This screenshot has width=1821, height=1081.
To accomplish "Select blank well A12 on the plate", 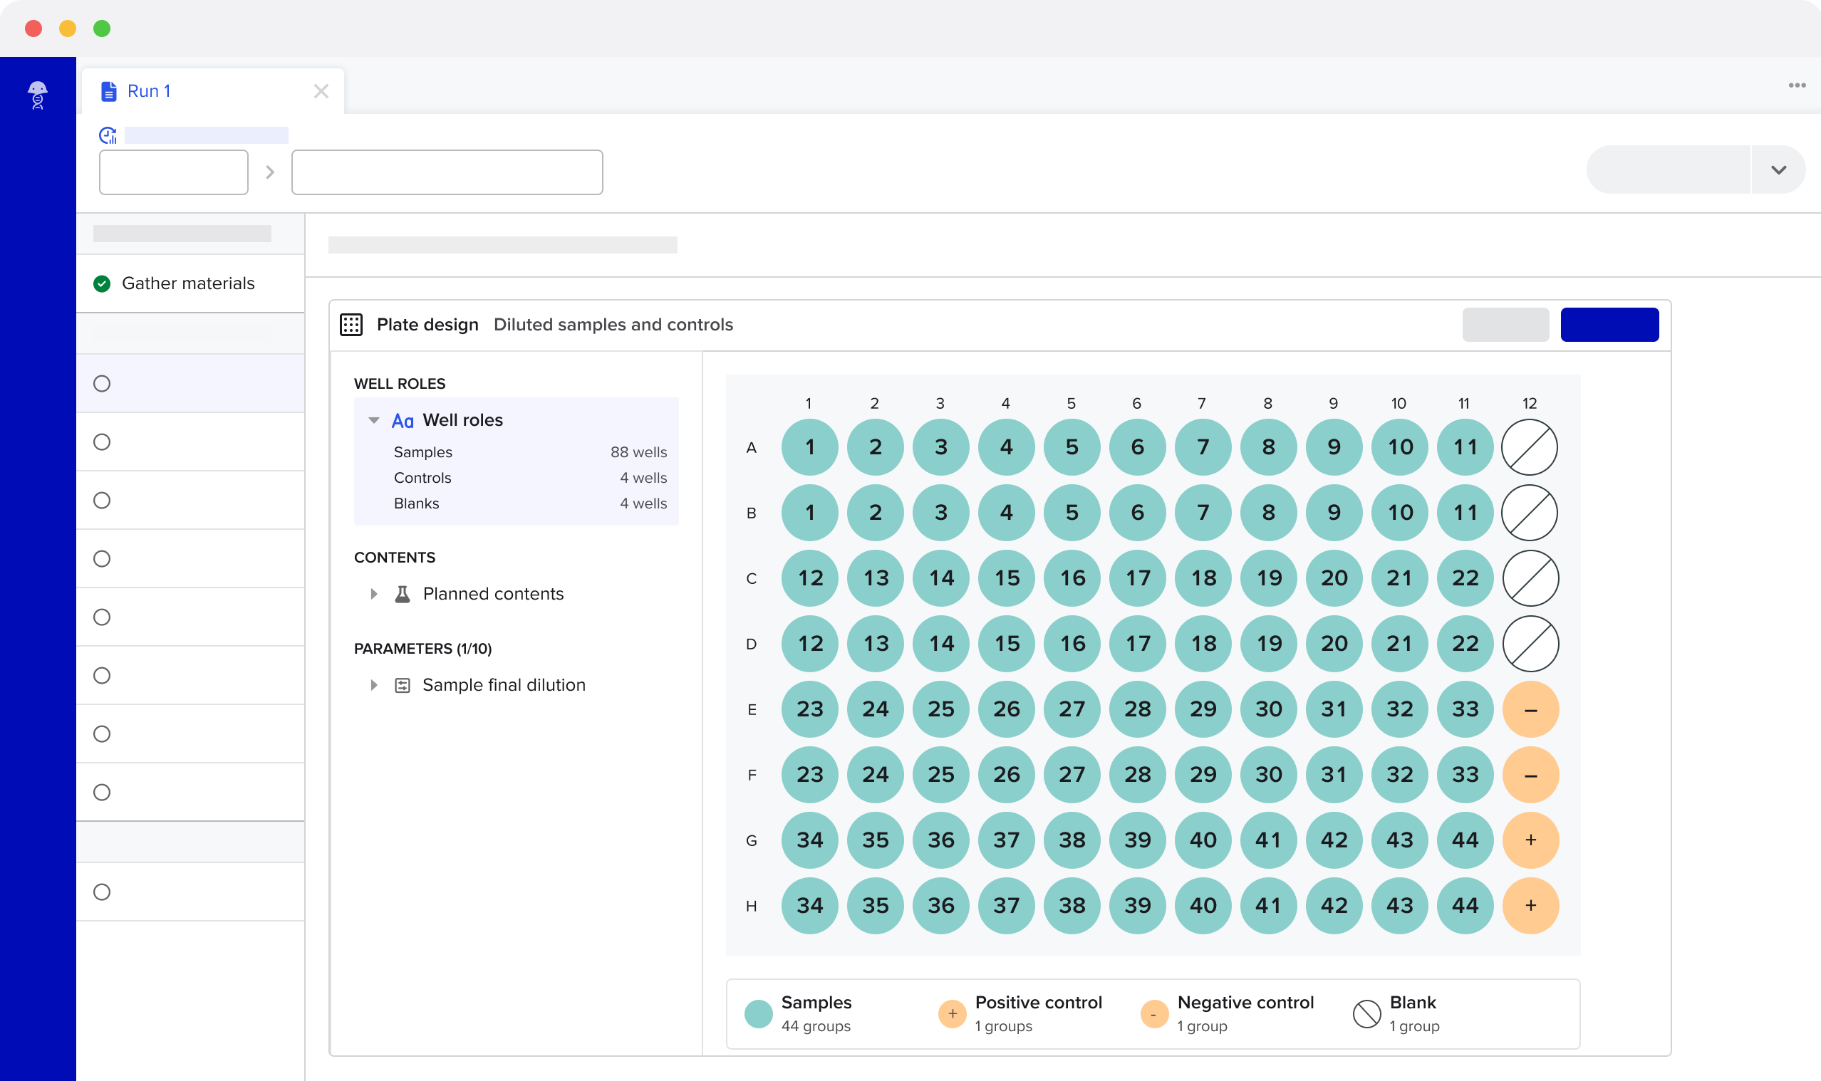I will coord(1530,447).
